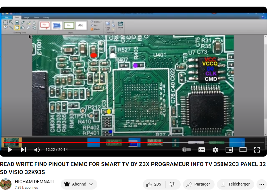The width and height of the screenshot is (268, 193).
Task: Select the Share ribbon tab
Action: coord(36,17)
